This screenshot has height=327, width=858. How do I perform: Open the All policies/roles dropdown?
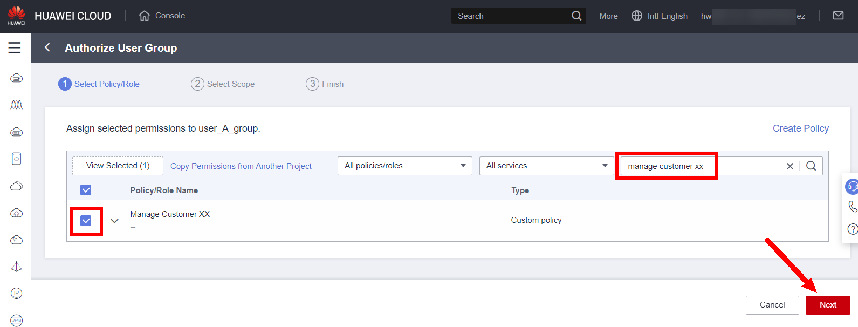pyautogui.click(x=404, y=166)
